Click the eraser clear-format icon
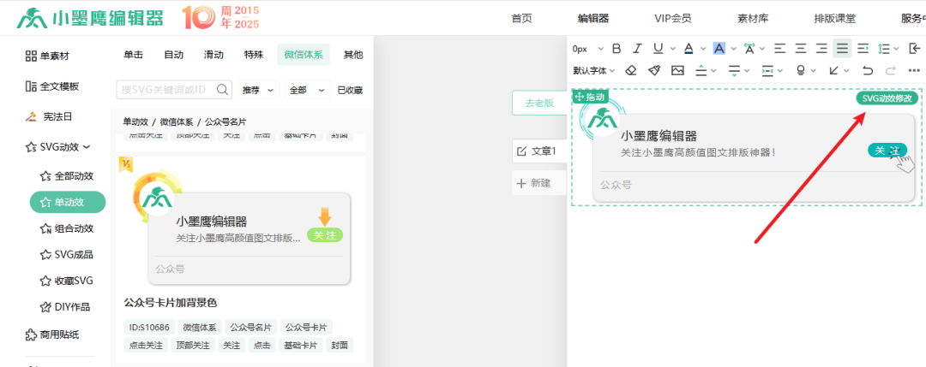Viewport: 926px width, 367px height. 631,70
